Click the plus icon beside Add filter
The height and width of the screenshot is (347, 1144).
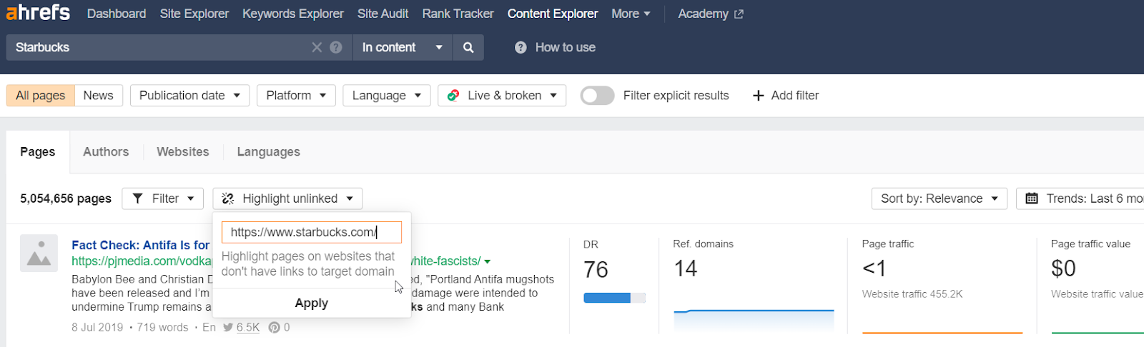tap(759, 95)
